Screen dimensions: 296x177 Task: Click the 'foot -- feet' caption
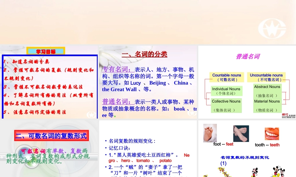(x=223, y=144)
